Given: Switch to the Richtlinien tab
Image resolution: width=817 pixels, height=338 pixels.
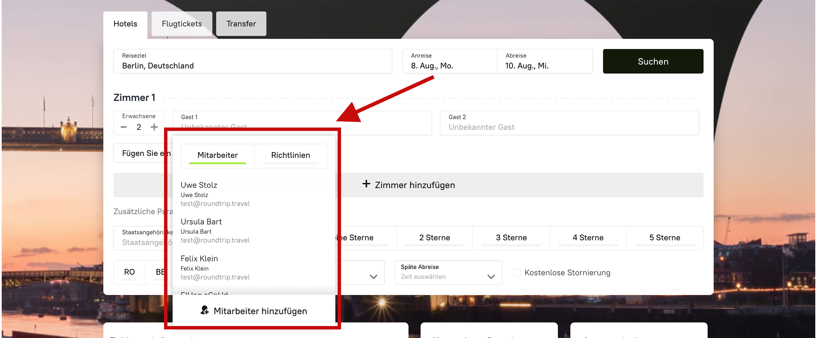Looking at the screenshot, I should [x=290, y=155].
